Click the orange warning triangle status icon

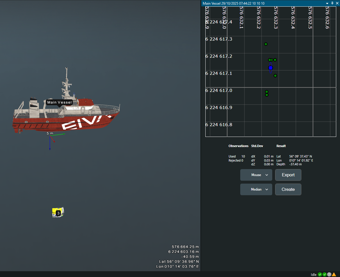(334, 274)
